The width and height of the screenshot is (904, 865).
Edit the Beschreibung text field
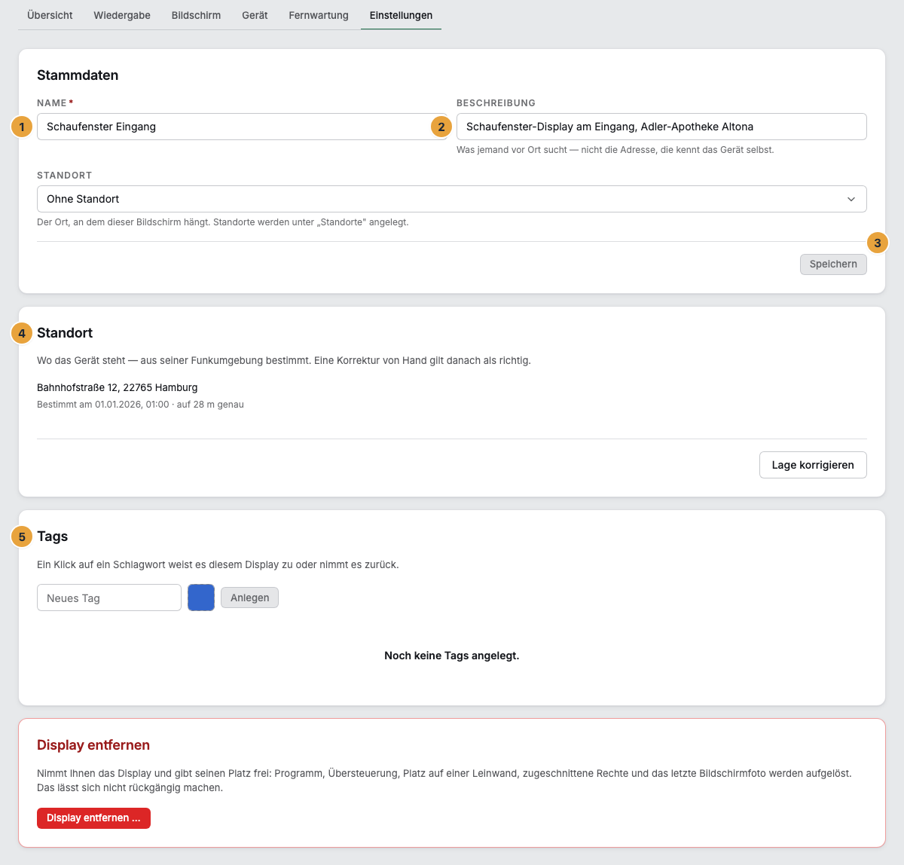coord(661,127)
